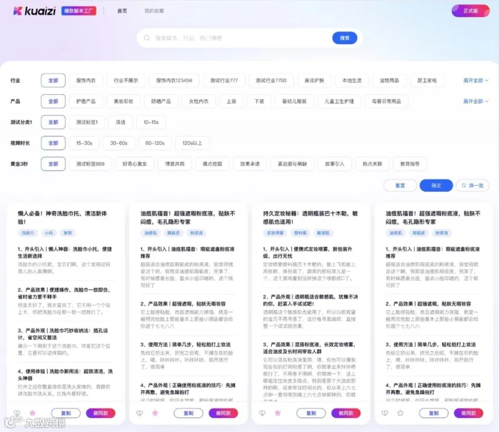
Task: Click the 确定 confirm button
Action: [x=436, y=185]
